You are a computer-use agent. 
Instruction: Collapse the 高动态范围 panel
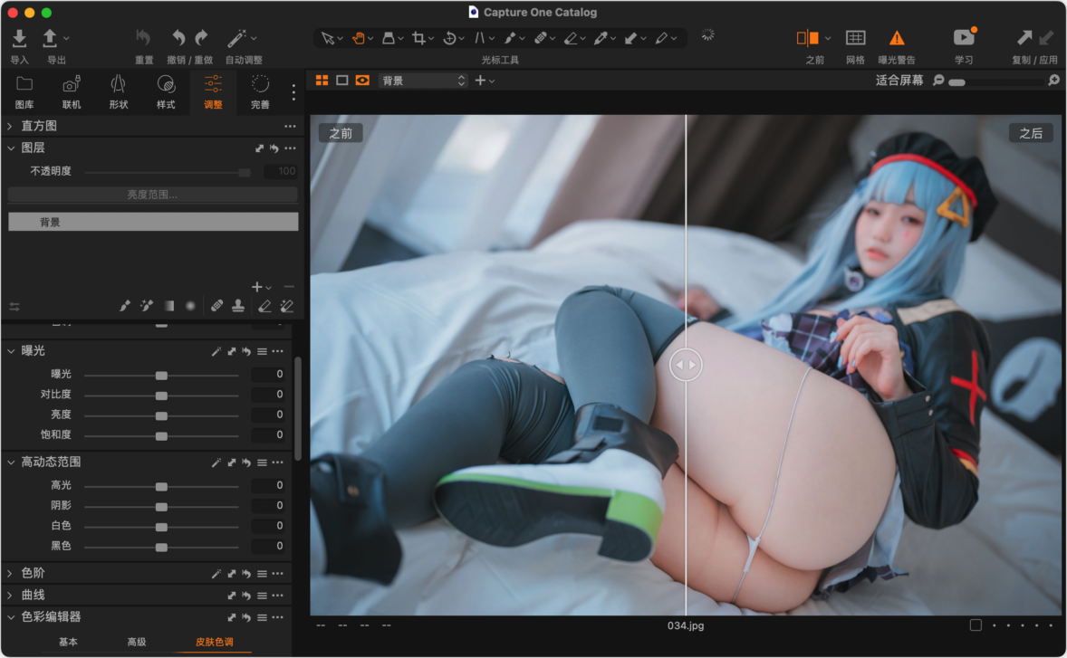tap(11, 463)
